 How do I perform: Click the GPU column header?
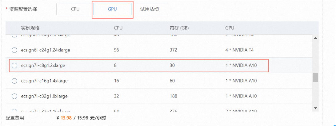click(230, 28)
